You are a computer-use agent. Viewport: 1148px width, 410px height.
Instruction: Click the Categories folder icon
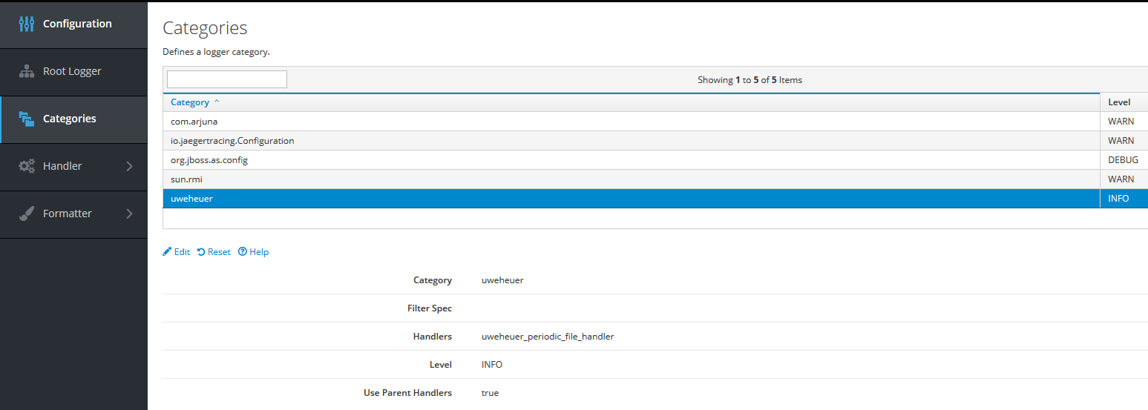[x=27, y=119]
